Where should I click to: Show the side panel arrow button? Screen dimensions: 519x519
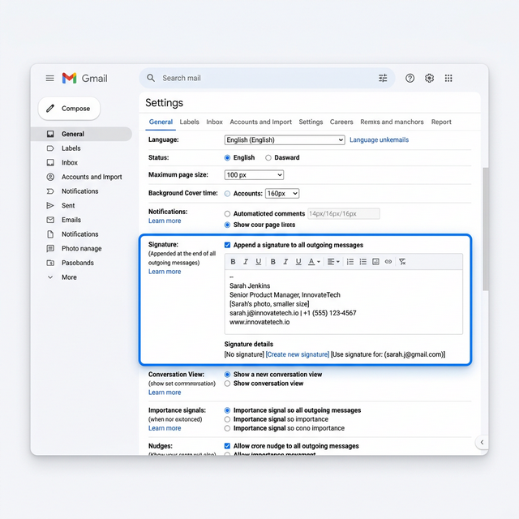pos(482,442)
